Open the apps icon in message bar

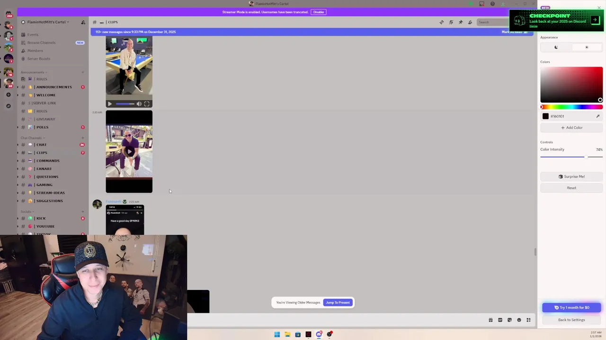click(528, 320)
